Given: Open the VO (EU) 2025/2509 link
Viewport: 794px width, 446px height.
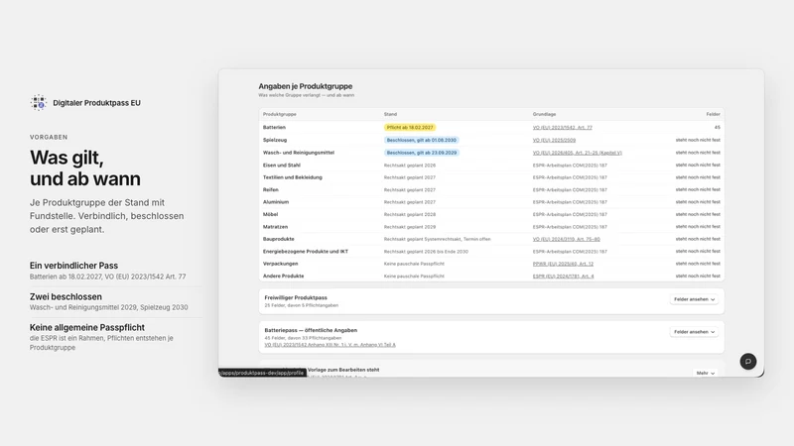Looking at the screenshot, I should pyautogui.click(x=554, y=140).
